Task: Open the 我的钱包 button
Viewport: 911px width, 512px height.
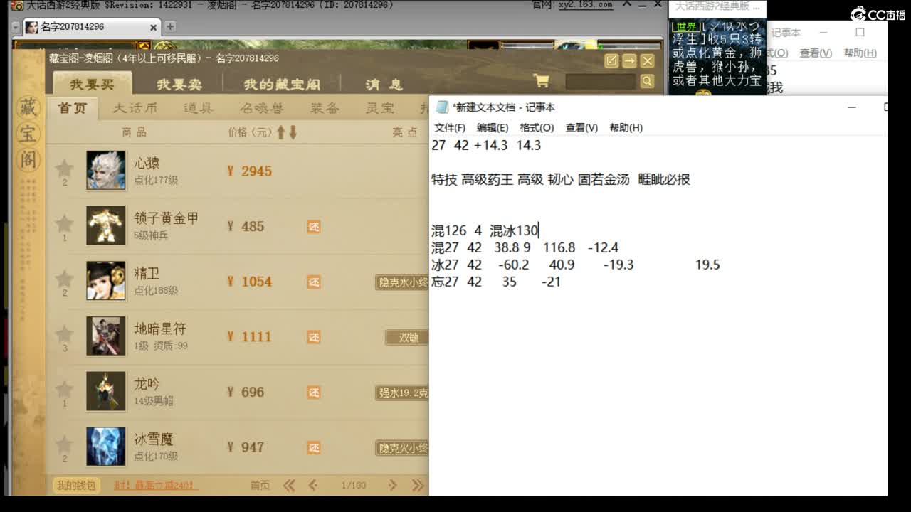Action: pyautogui.click(x=75, y=486)
